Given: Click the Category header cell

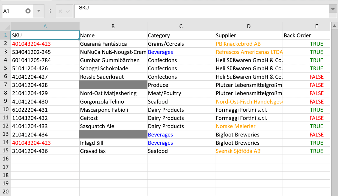Looking at the screenshot, I should [181, 35].
